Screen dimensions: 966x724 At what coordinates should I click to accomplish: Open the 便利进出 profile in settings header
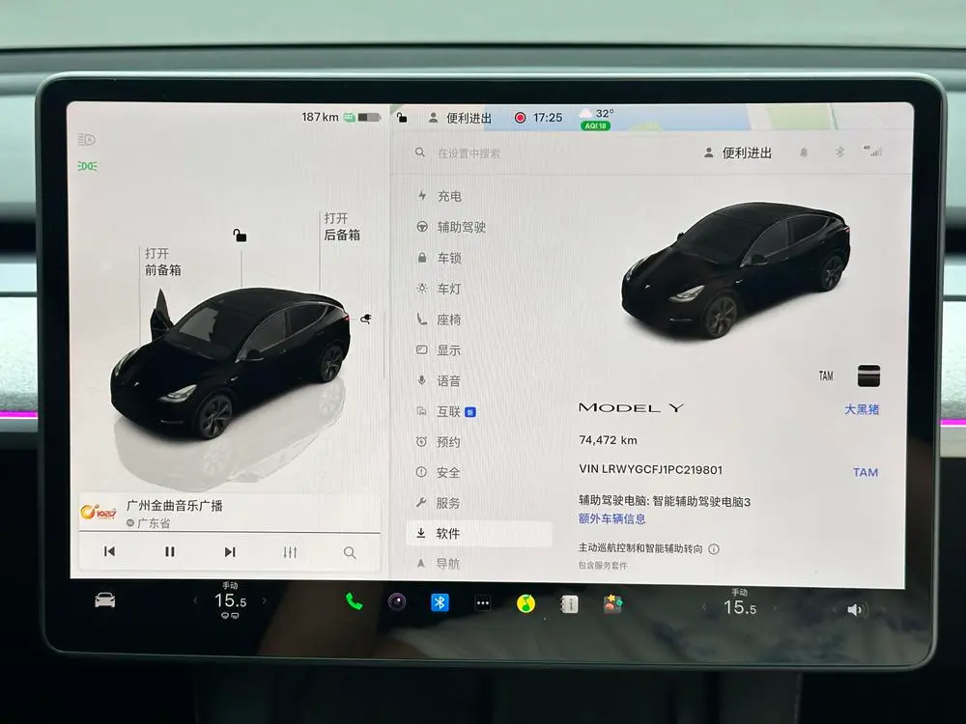tap(738, 153)
